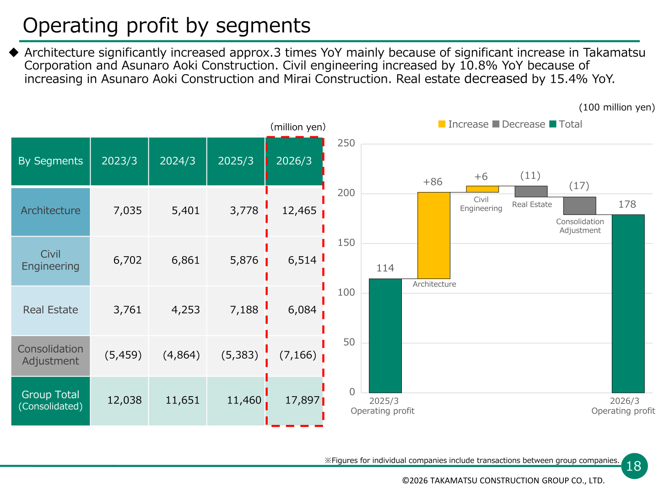Click the "Operating profit by segments" title
Viewport: 659px width, 494px height.
[x=167, y=26]
